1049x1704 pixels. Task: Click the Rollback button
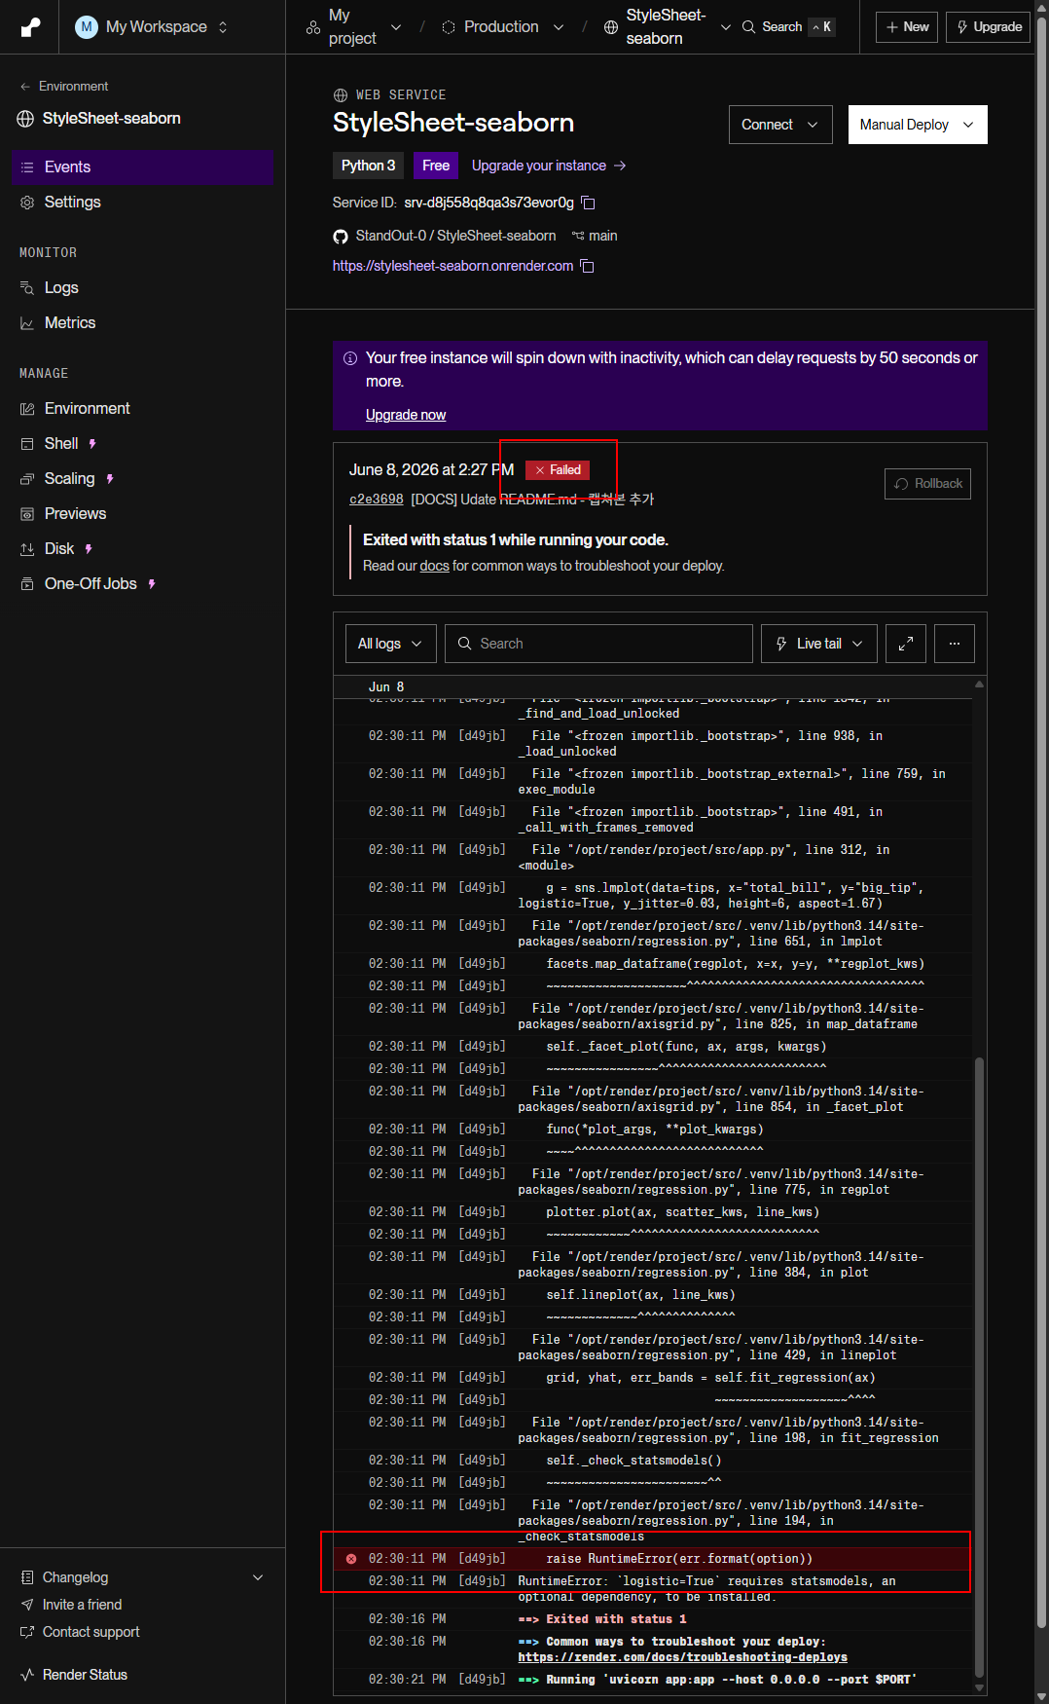[927, 484]
